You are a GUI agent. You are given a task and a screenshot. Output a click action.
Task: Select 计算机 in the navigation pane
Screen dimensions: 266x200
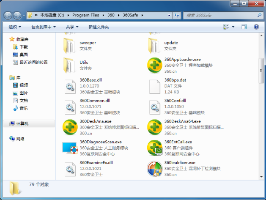(22, 123)
